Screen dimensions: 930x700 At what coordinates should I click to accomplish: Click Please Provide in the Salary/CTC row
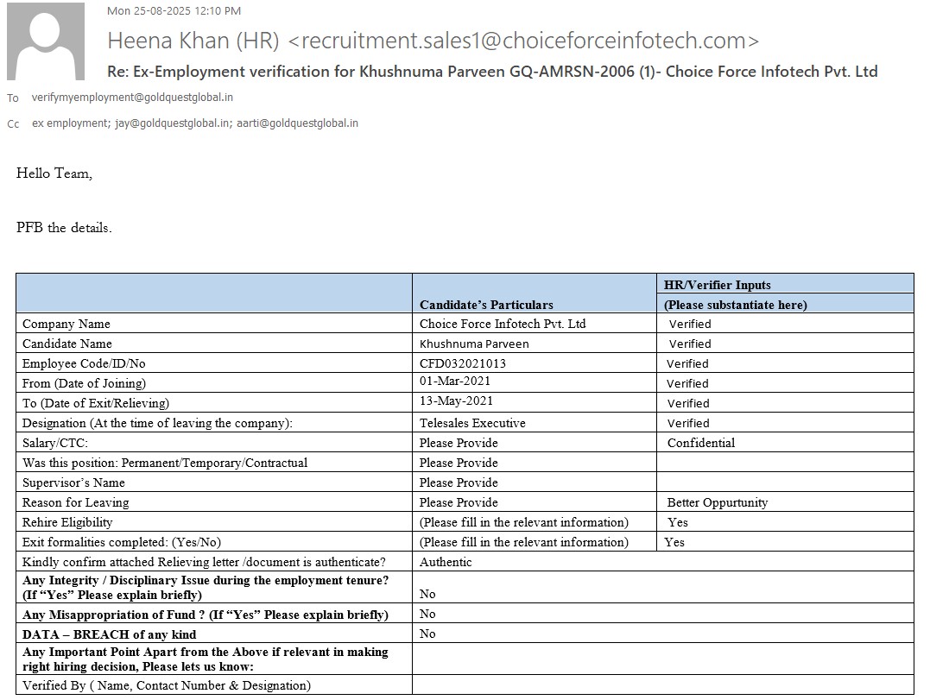coord(459,443)
